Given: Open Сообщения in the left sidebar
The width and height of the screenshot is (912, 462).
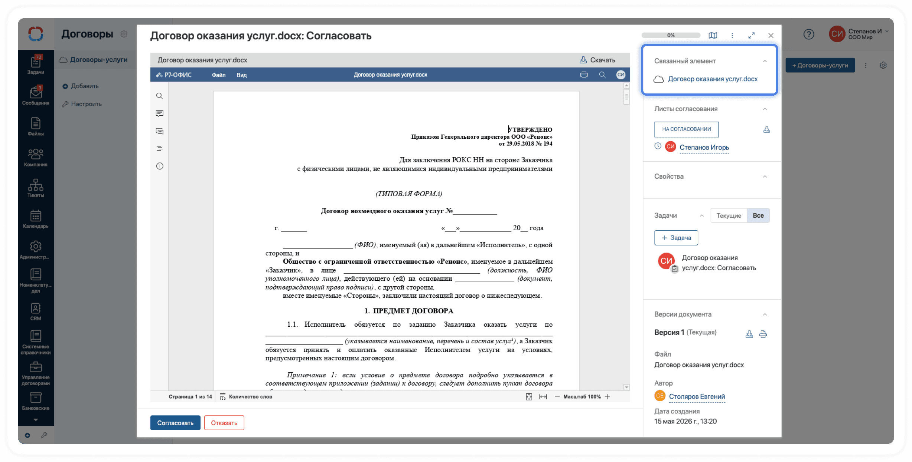Looking at the screenshot, I should [x=36, y=95].
